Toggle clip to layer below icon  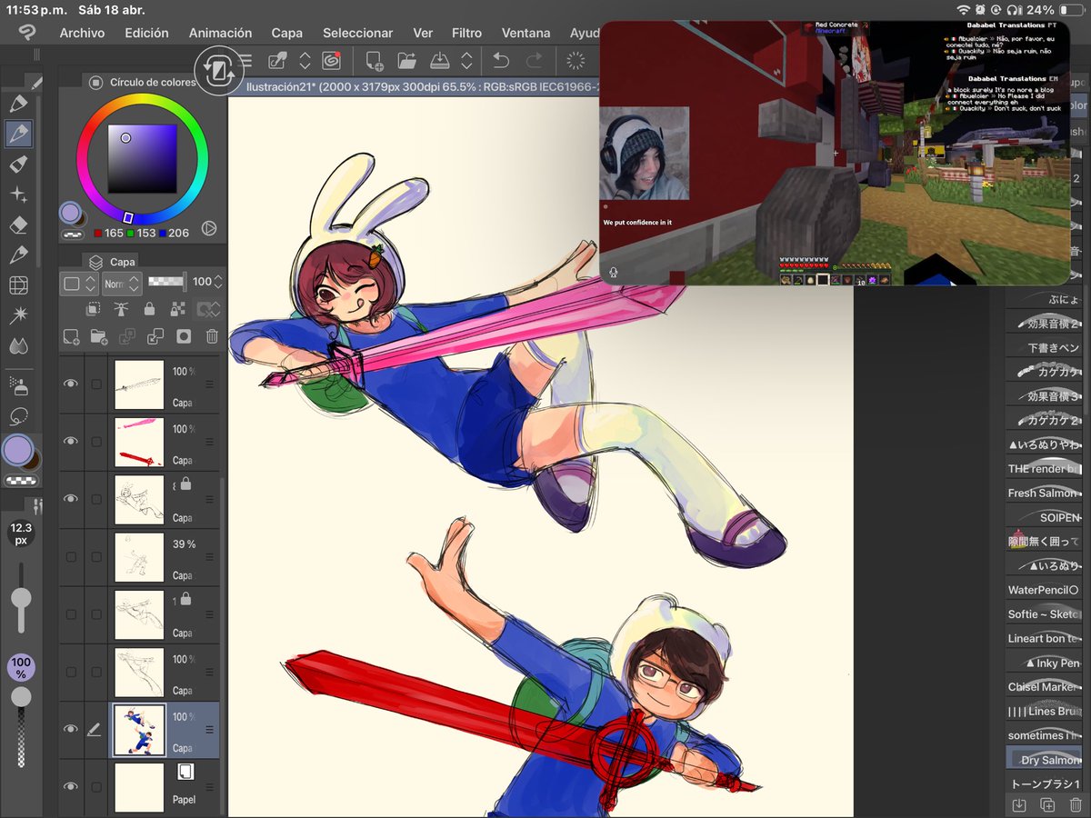(x=93, y=309)
